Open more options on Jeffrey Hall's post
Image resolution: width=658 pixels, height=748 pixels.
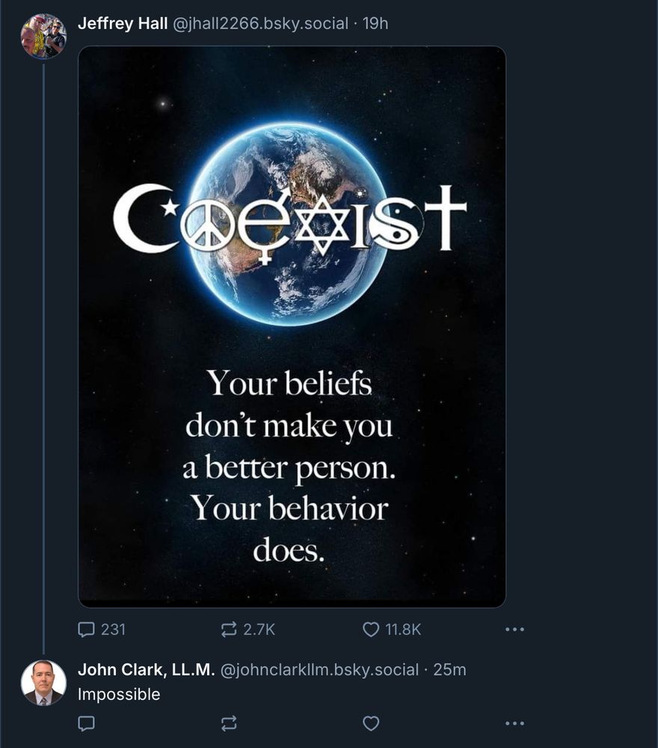514,630
